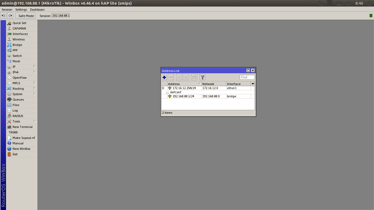374x210 pixels.
Task: Open TR069 in the sidebar
Action: point(22,132)
